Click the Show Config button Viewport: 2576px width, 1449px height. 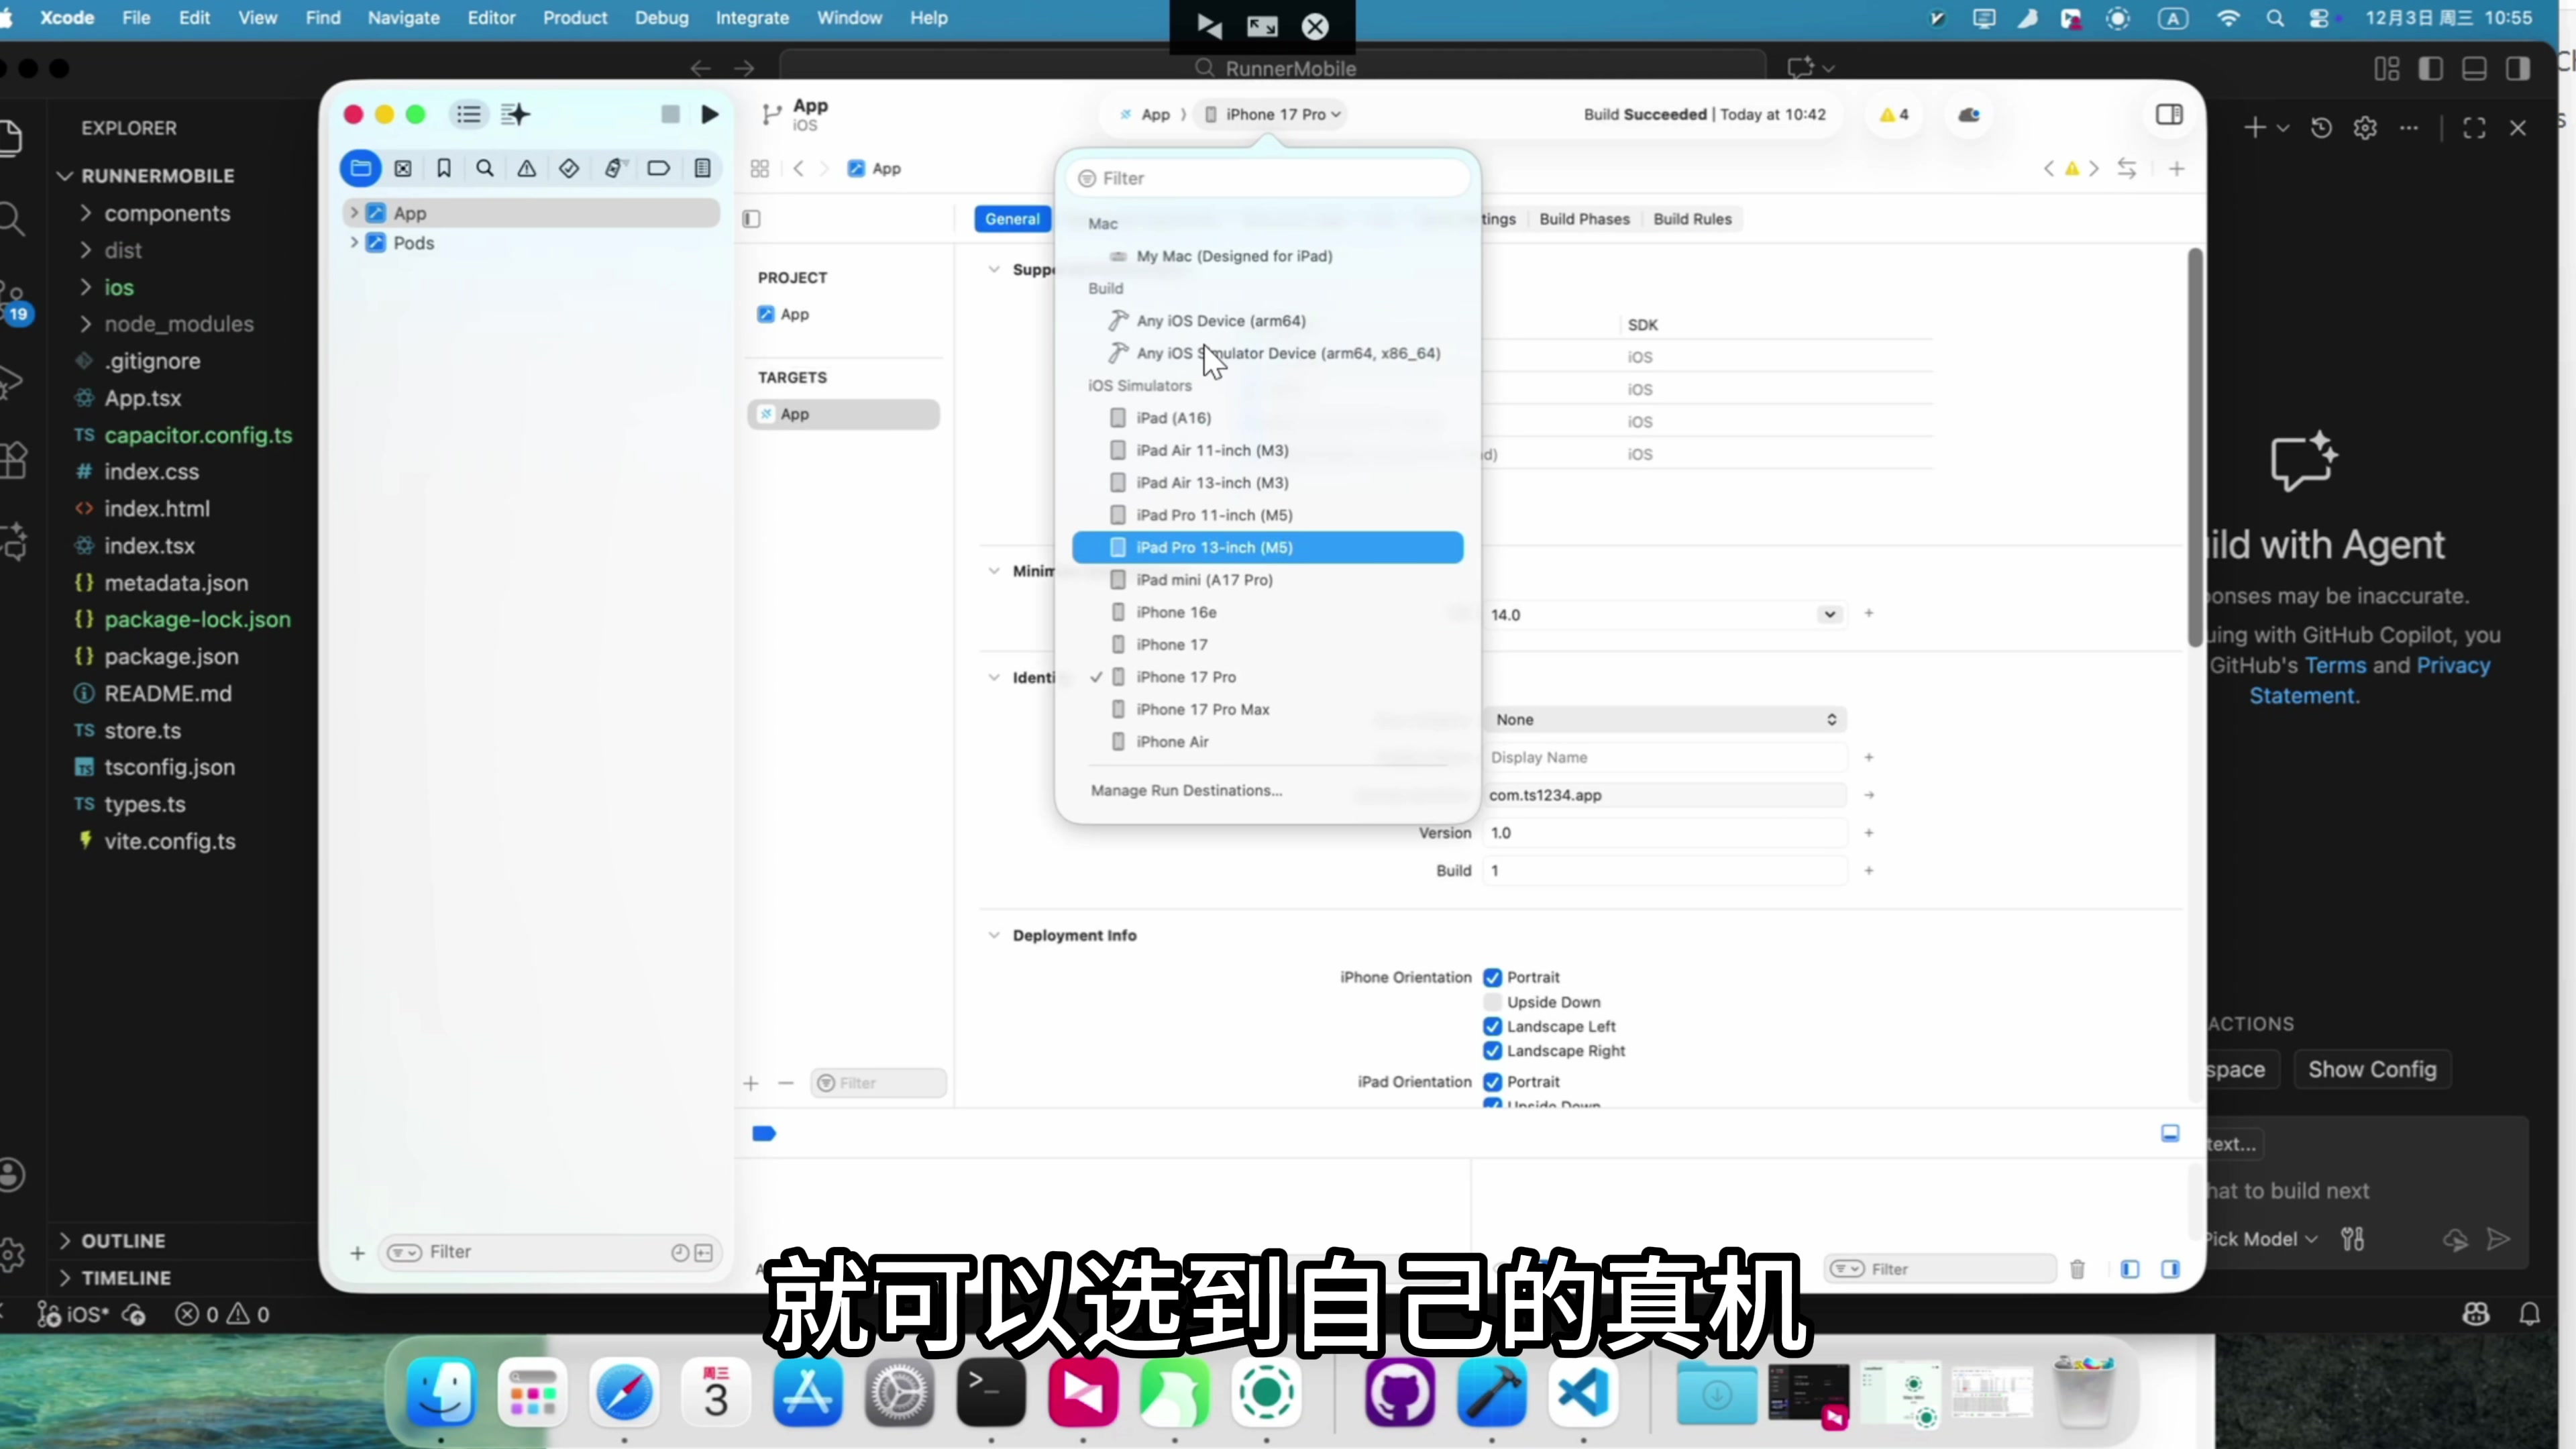(x=2372, y=1069)
